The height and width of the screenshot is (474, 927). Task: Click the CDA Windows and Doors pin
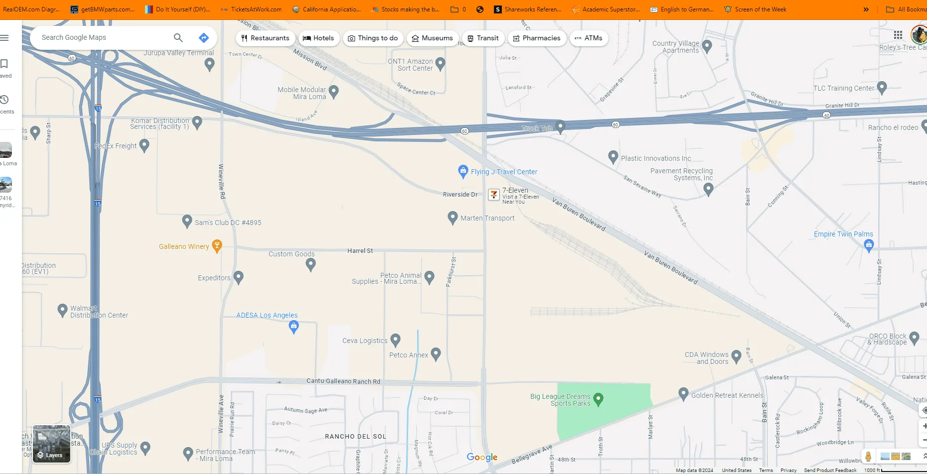coord(737,355)
